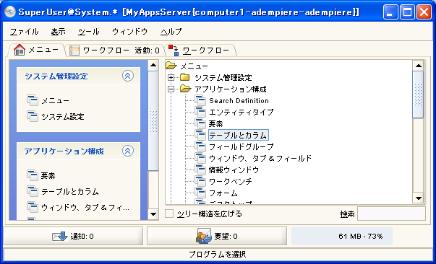
Task: Collapse the アプリケーション構成 shortcut panel
Action: tap(128, 151)
